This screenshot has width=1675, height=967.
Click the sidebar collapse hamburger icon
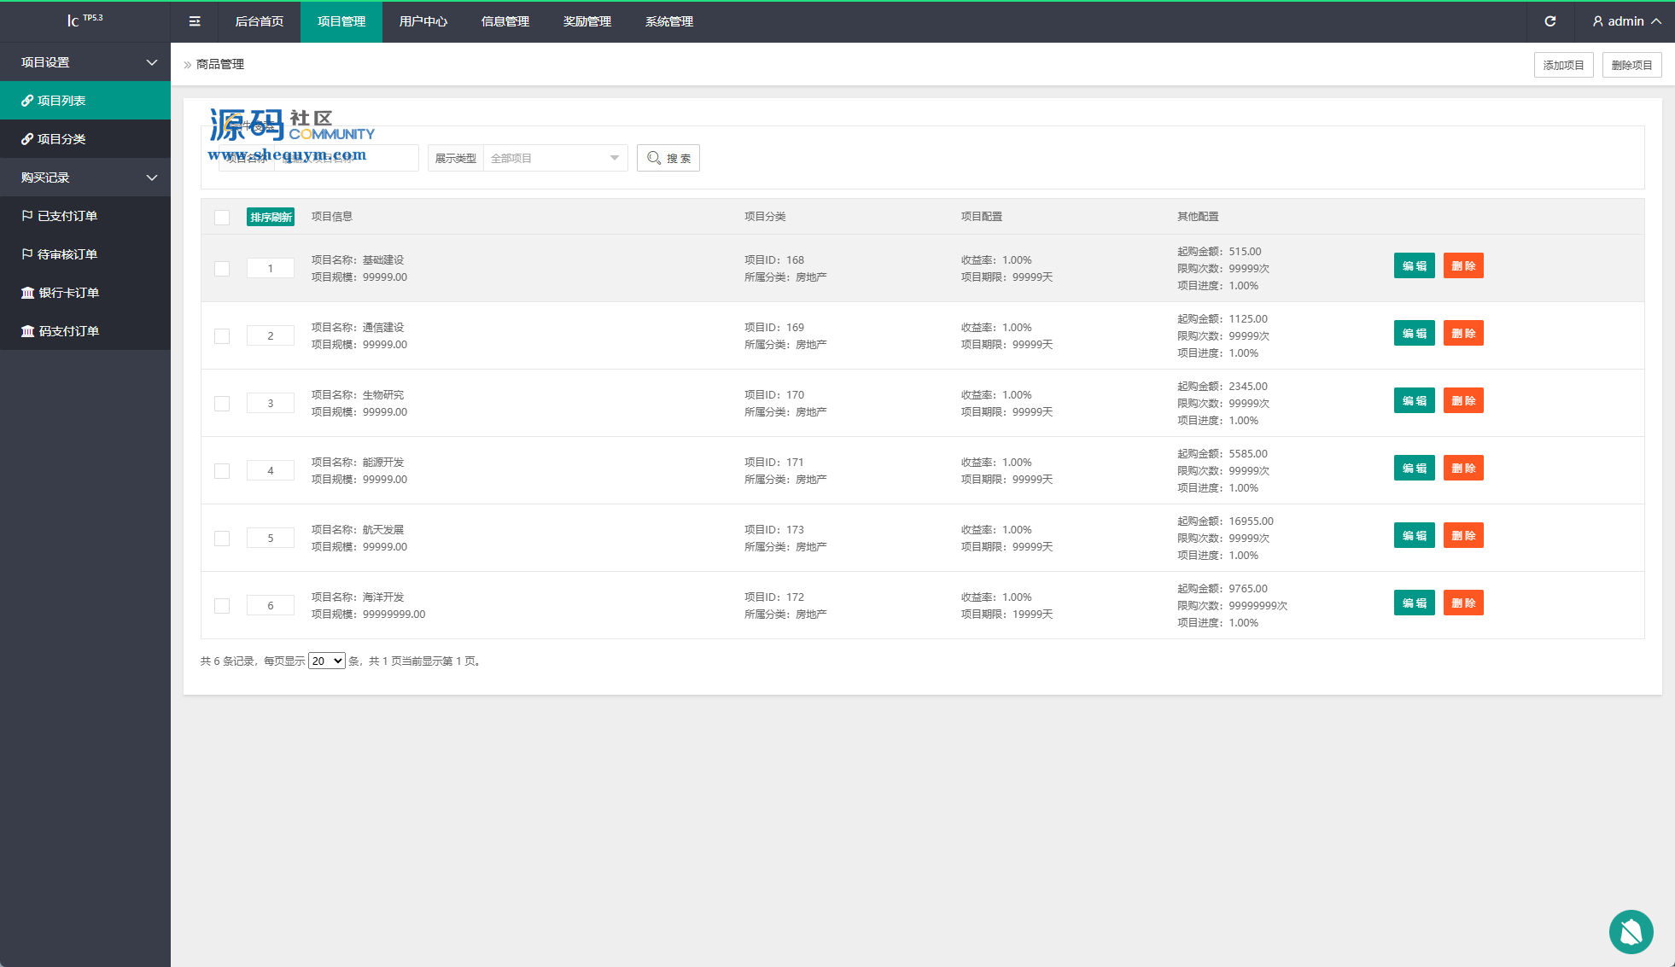(195, 21)
